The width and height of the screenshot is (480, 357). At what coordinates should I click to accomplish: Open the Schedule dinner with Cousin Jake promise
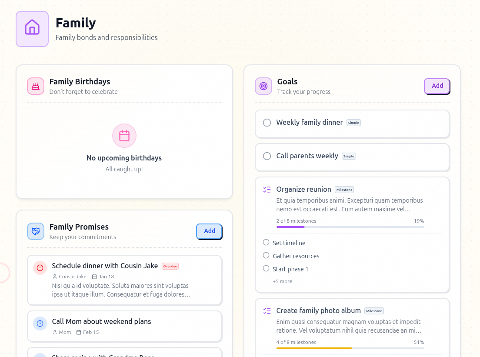(104, 266)
